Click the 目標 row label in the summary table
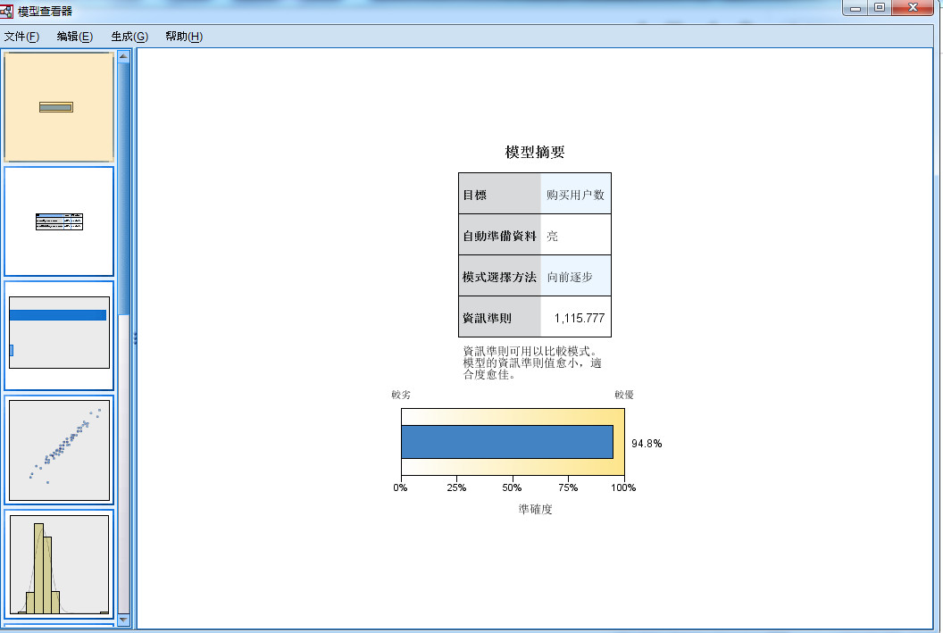Image resolution: width=943 pixels, height=633 pixels. click(500, 194)
